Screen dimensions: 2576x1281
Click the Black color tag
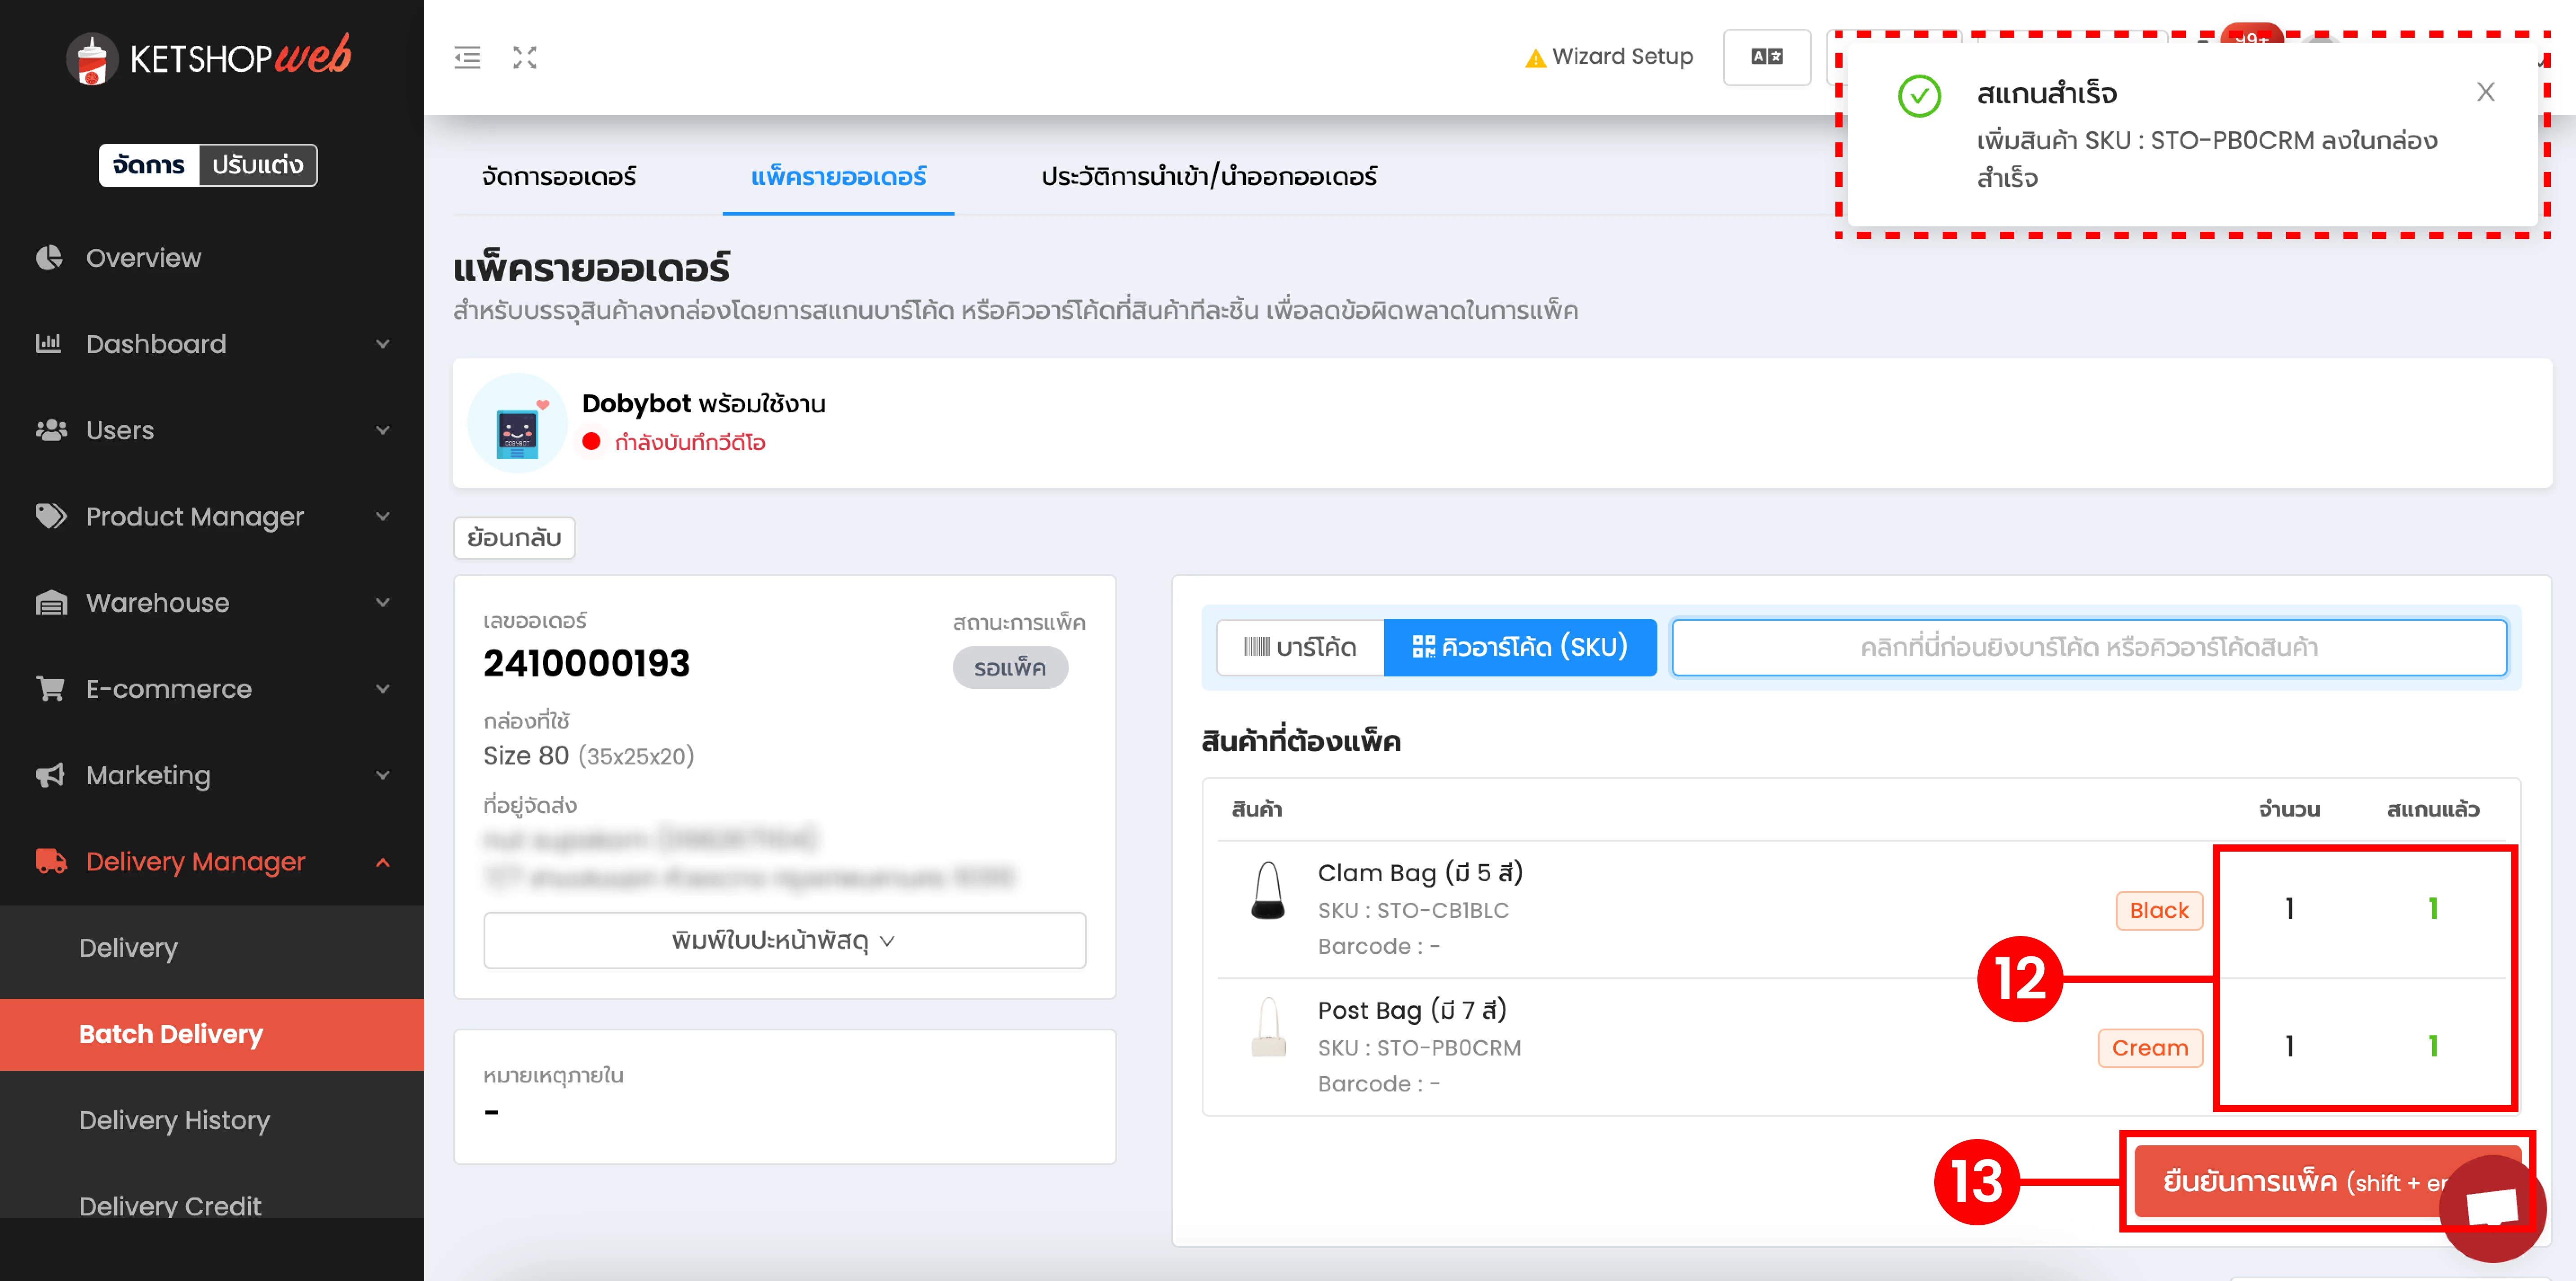[2159, 910]
